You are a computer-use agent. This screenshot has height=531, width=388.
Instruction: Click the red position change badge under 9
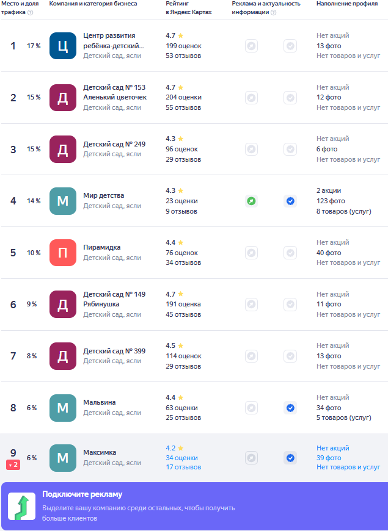[13, 465]
